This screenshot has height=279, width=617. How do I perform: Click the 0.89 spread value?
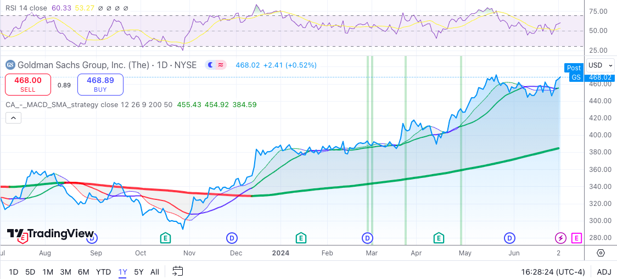click(x=64, y=85)
